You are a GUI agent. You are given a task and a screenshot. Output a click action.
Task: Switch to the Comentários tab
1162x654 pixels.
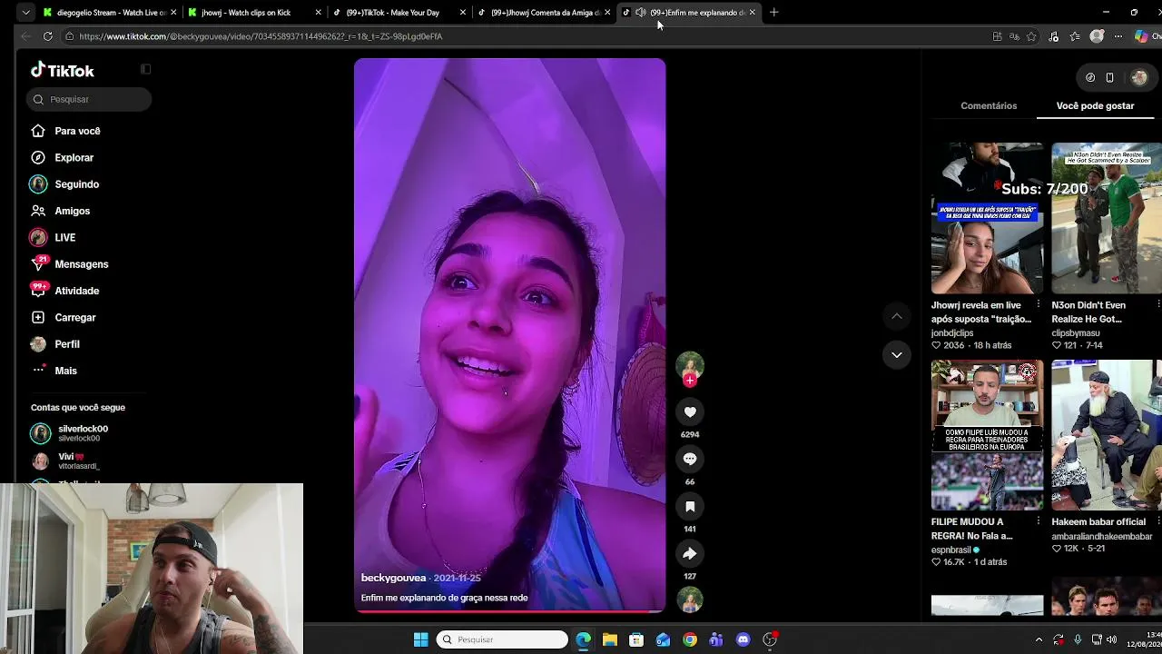989,106
